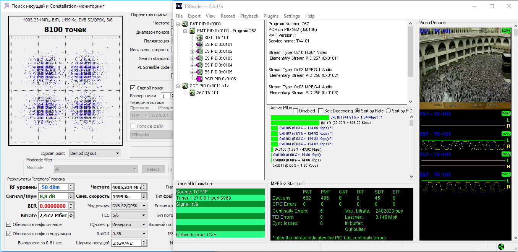Open the IQScan point dropdown
Image resolution: width=518 pixels, height=252 pixels.
tap(95, 153)
